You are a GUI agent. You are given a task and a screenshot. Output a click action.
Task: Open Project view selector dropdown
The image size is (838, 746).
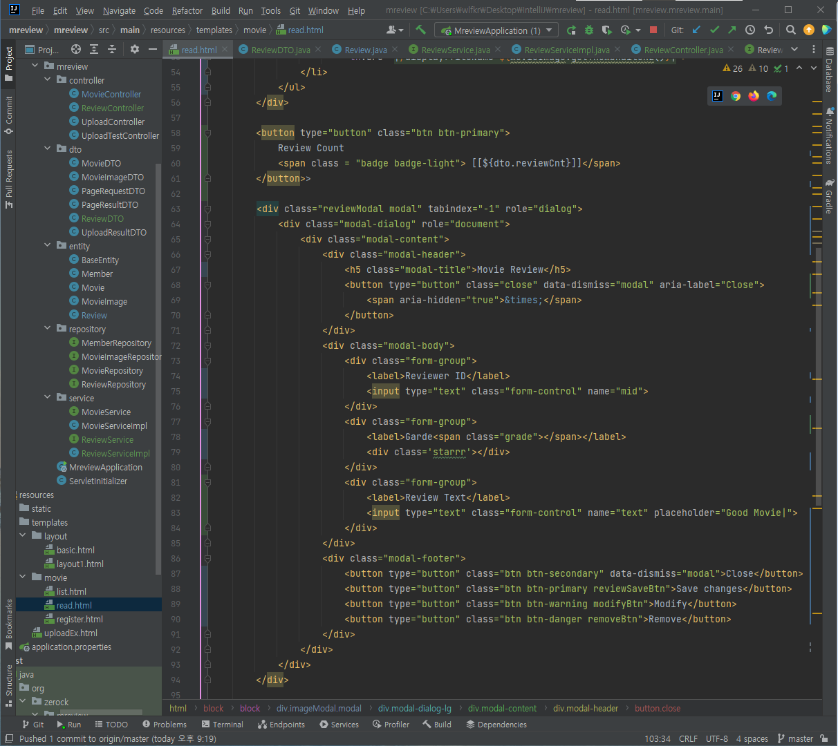pos(42,50)
